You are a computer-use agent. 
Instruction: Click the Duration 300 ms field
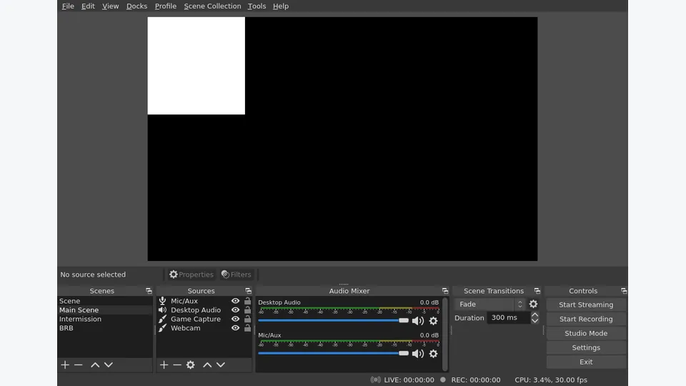(508, 317)
